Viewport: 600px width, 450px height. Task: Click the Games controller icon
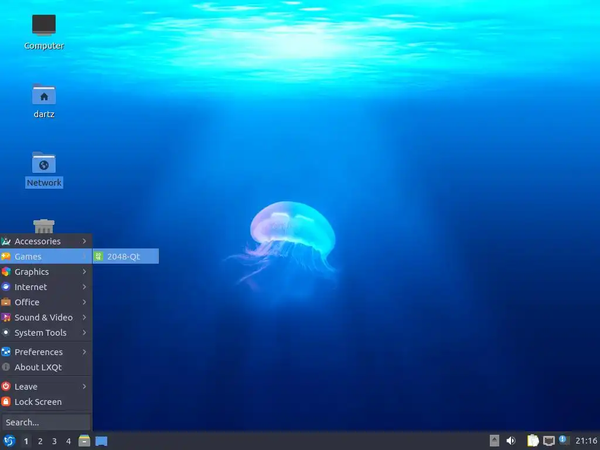pos(6,257)
